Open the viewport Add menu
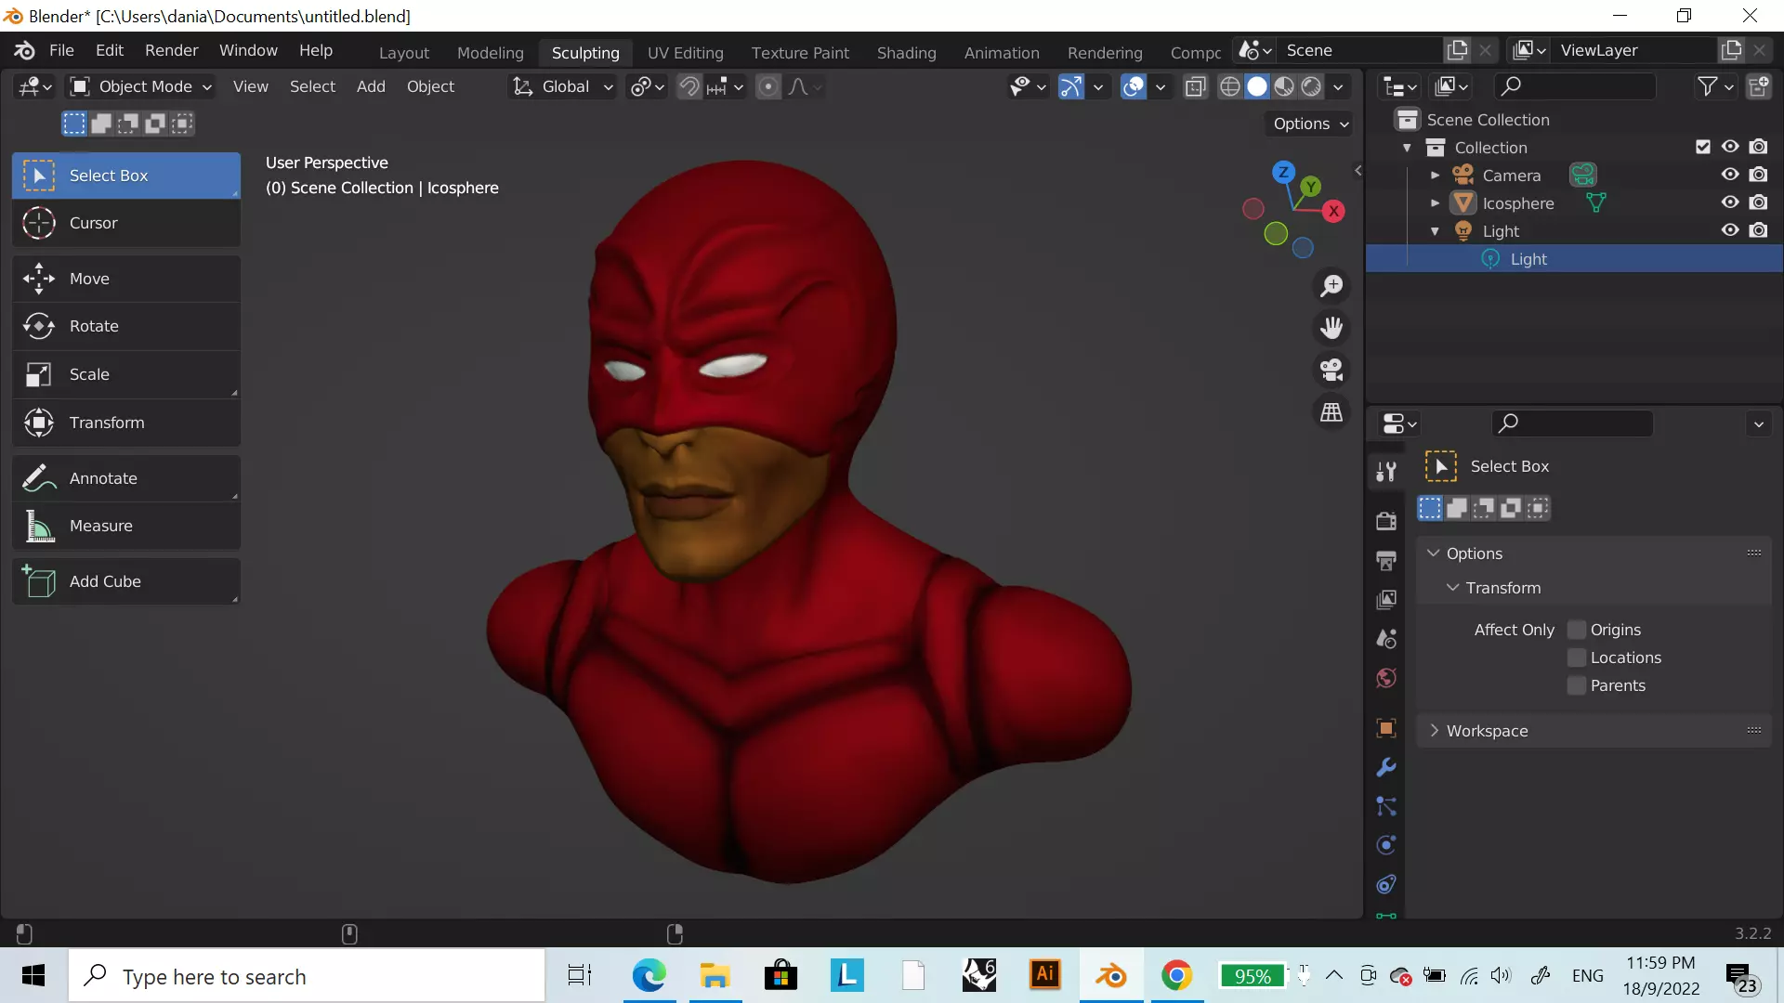Viewport: 1784px width, 1003px height. 371,86
